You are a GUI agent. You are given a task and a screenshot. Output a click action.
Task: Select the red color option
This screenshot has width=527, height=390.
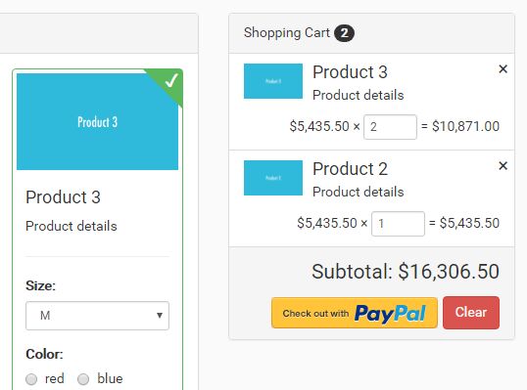[31, 379]
